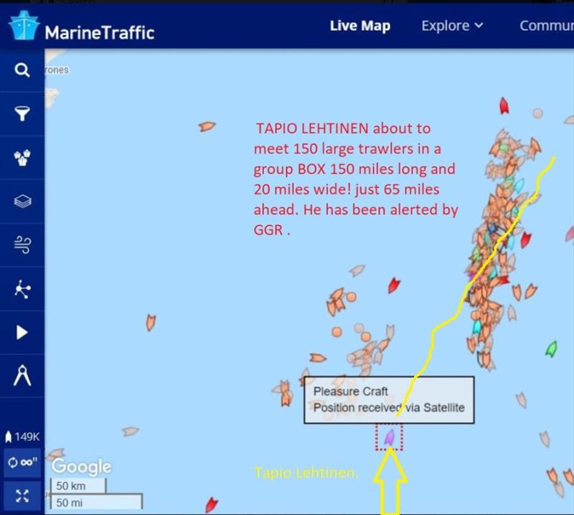The image size is (574, 515).
Task: Open the Community menu item
Action: point(547,26)
